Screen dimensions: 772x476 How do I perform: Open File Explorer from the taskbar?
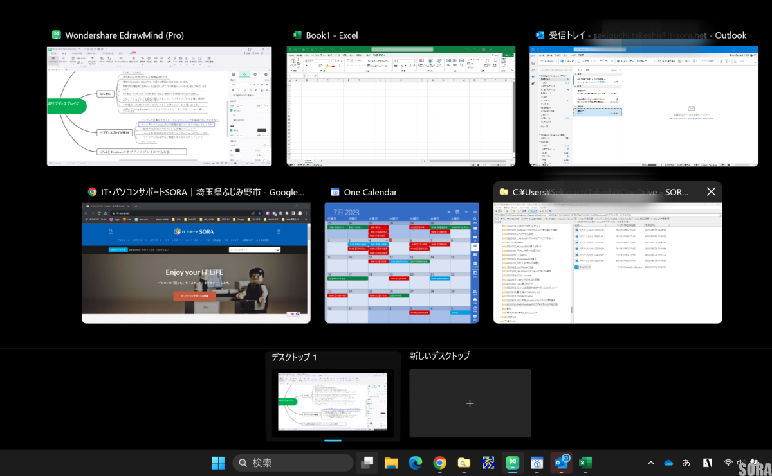pos(391,463)
